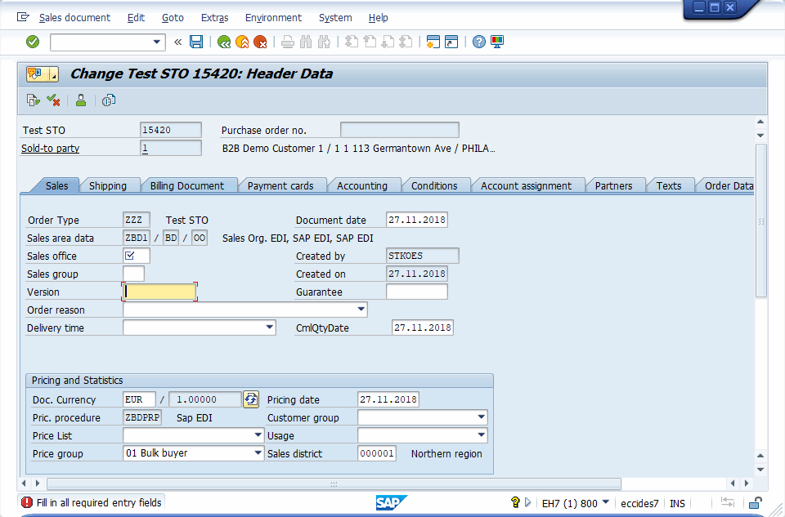
Task: Open the Sales document menu
Action: point(74,17)
